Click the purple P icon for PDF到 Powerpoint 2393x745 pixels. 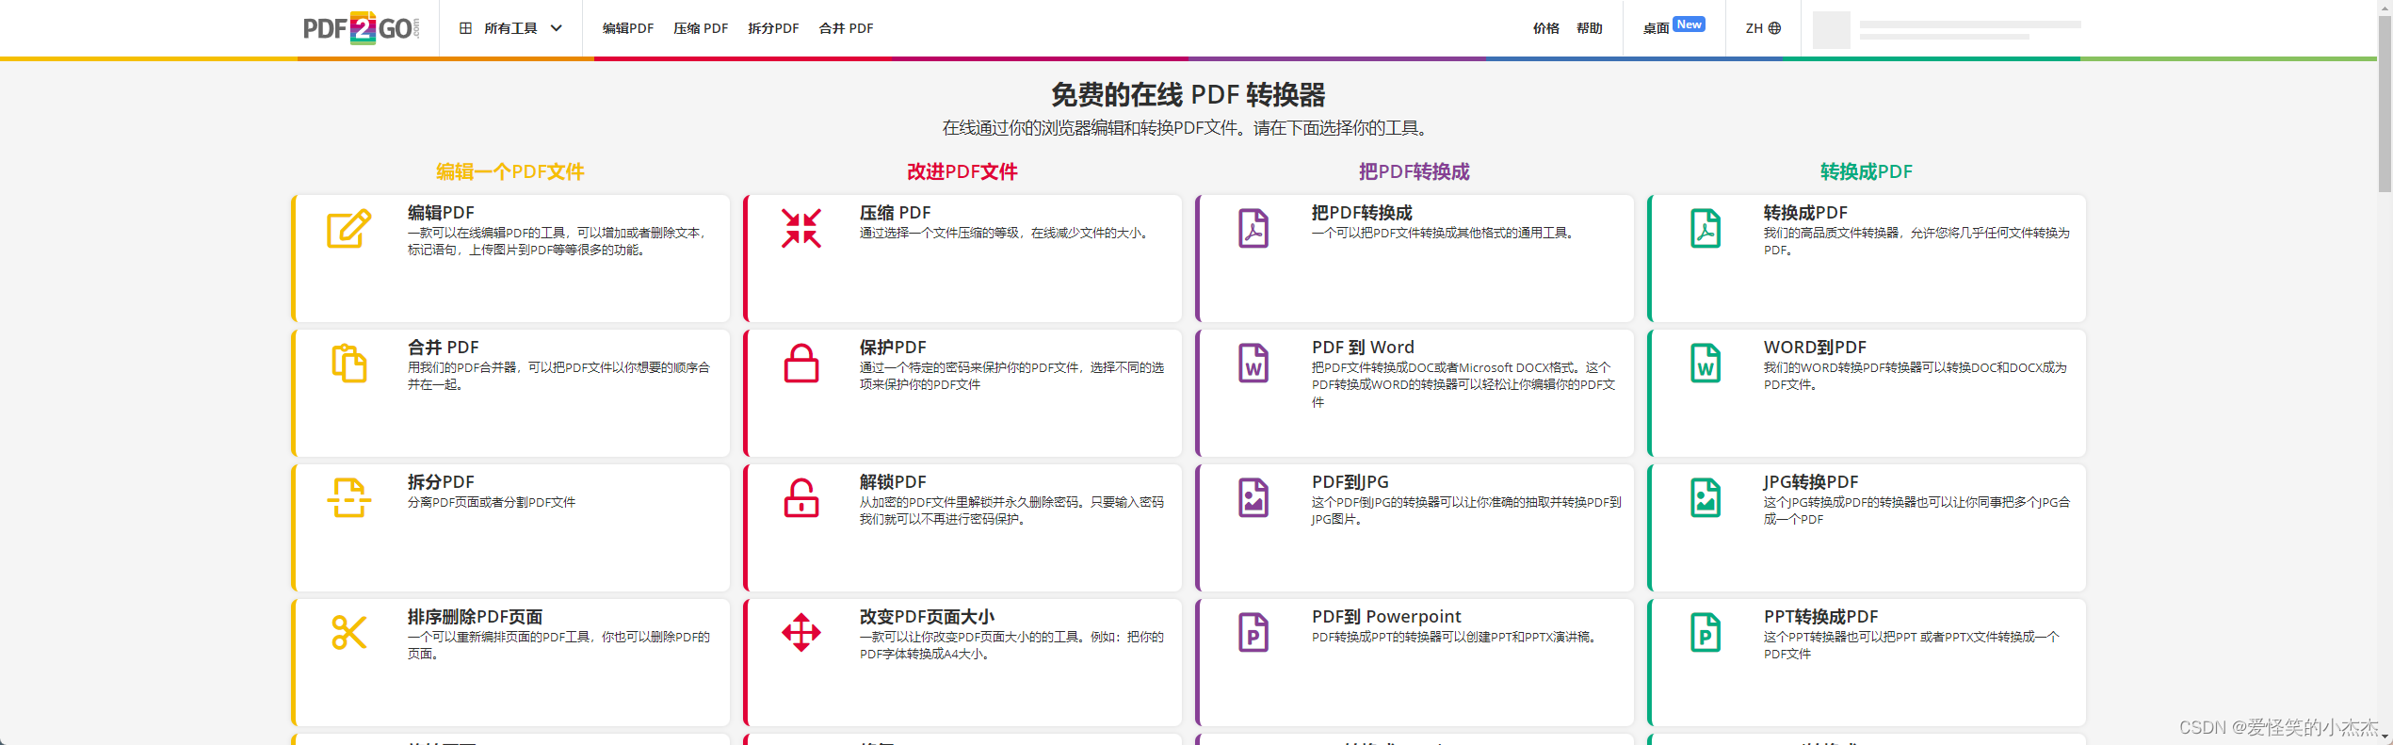pyautogui.click(x=1253, y=633)
